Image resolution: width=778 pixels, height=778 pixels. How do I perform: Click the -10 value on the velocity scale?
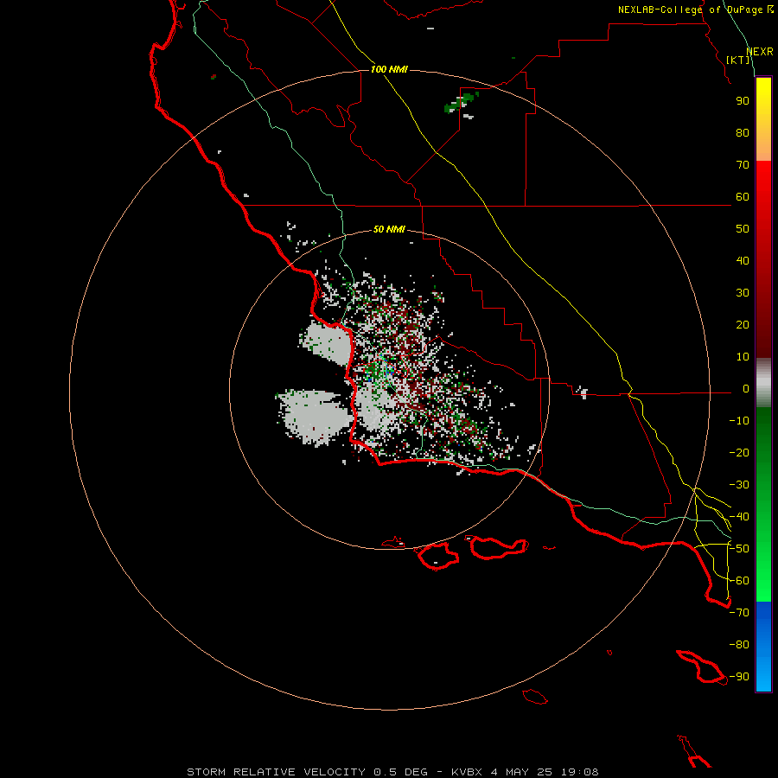[739, 421]
